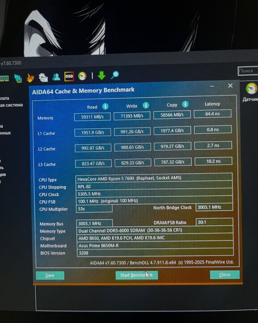The width and height of the screenshot is (258, 323).
Task: Click L2 Cache Copy 979.27 GB/s
Action: coord(173,146)
